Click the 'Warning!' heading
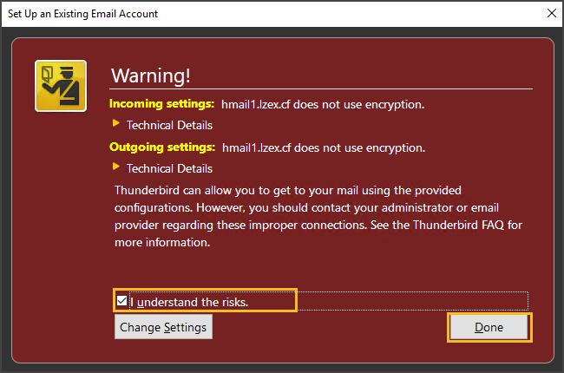Viewport: 564px width, 373px height. coord(151,75)
